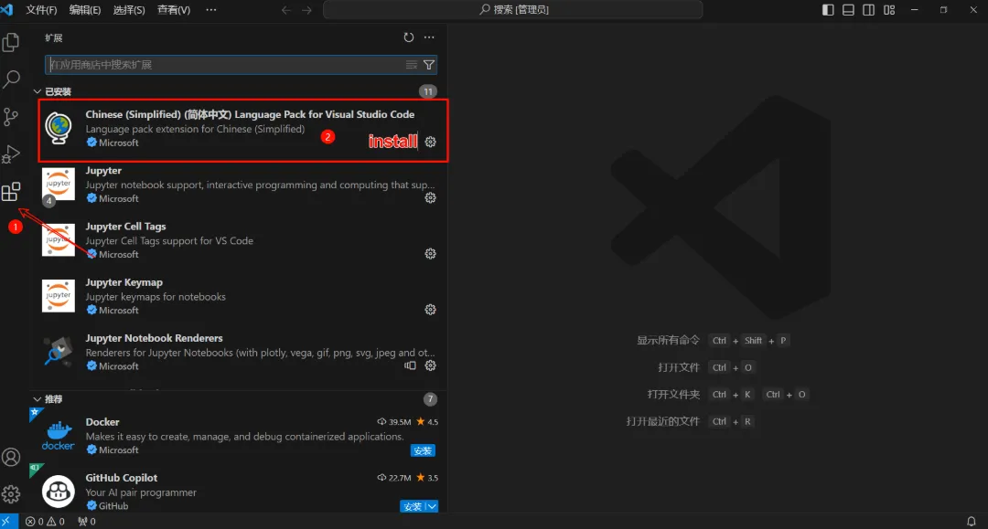Manage Jupyter Cell Tags gear icon
The width and height of the screenshot is (988, 529).
430,254
